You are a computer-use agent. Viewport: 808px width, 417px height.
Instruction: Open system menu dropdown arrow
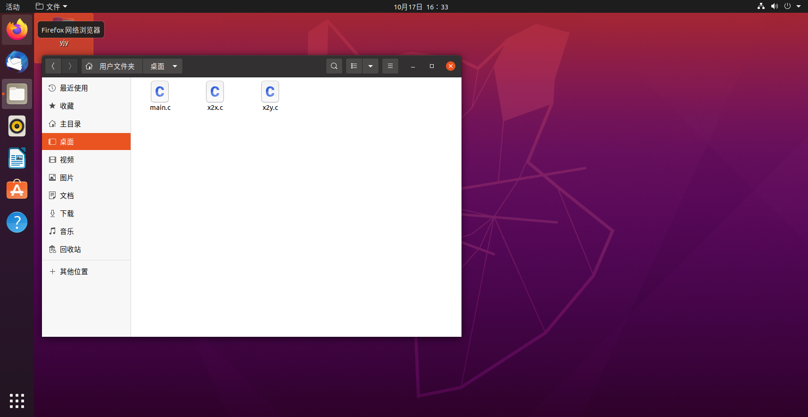[x=799, y=6]
